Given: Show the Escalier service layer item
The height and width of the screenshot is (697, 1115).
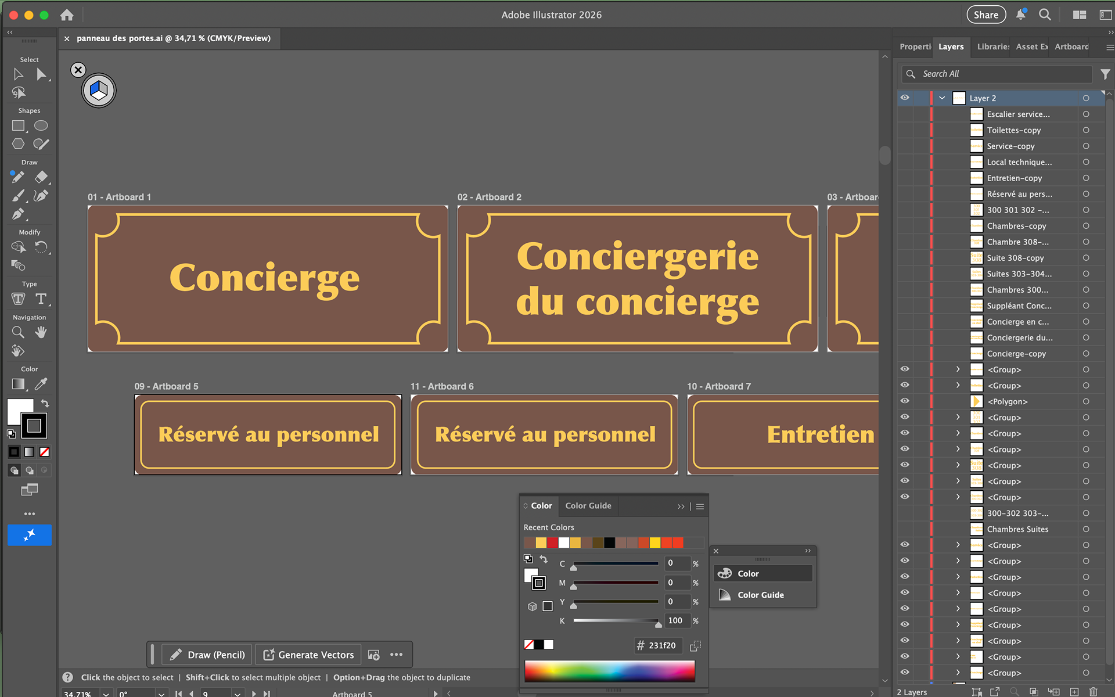Looking at the screenshot, I should [x=905, y=114].
